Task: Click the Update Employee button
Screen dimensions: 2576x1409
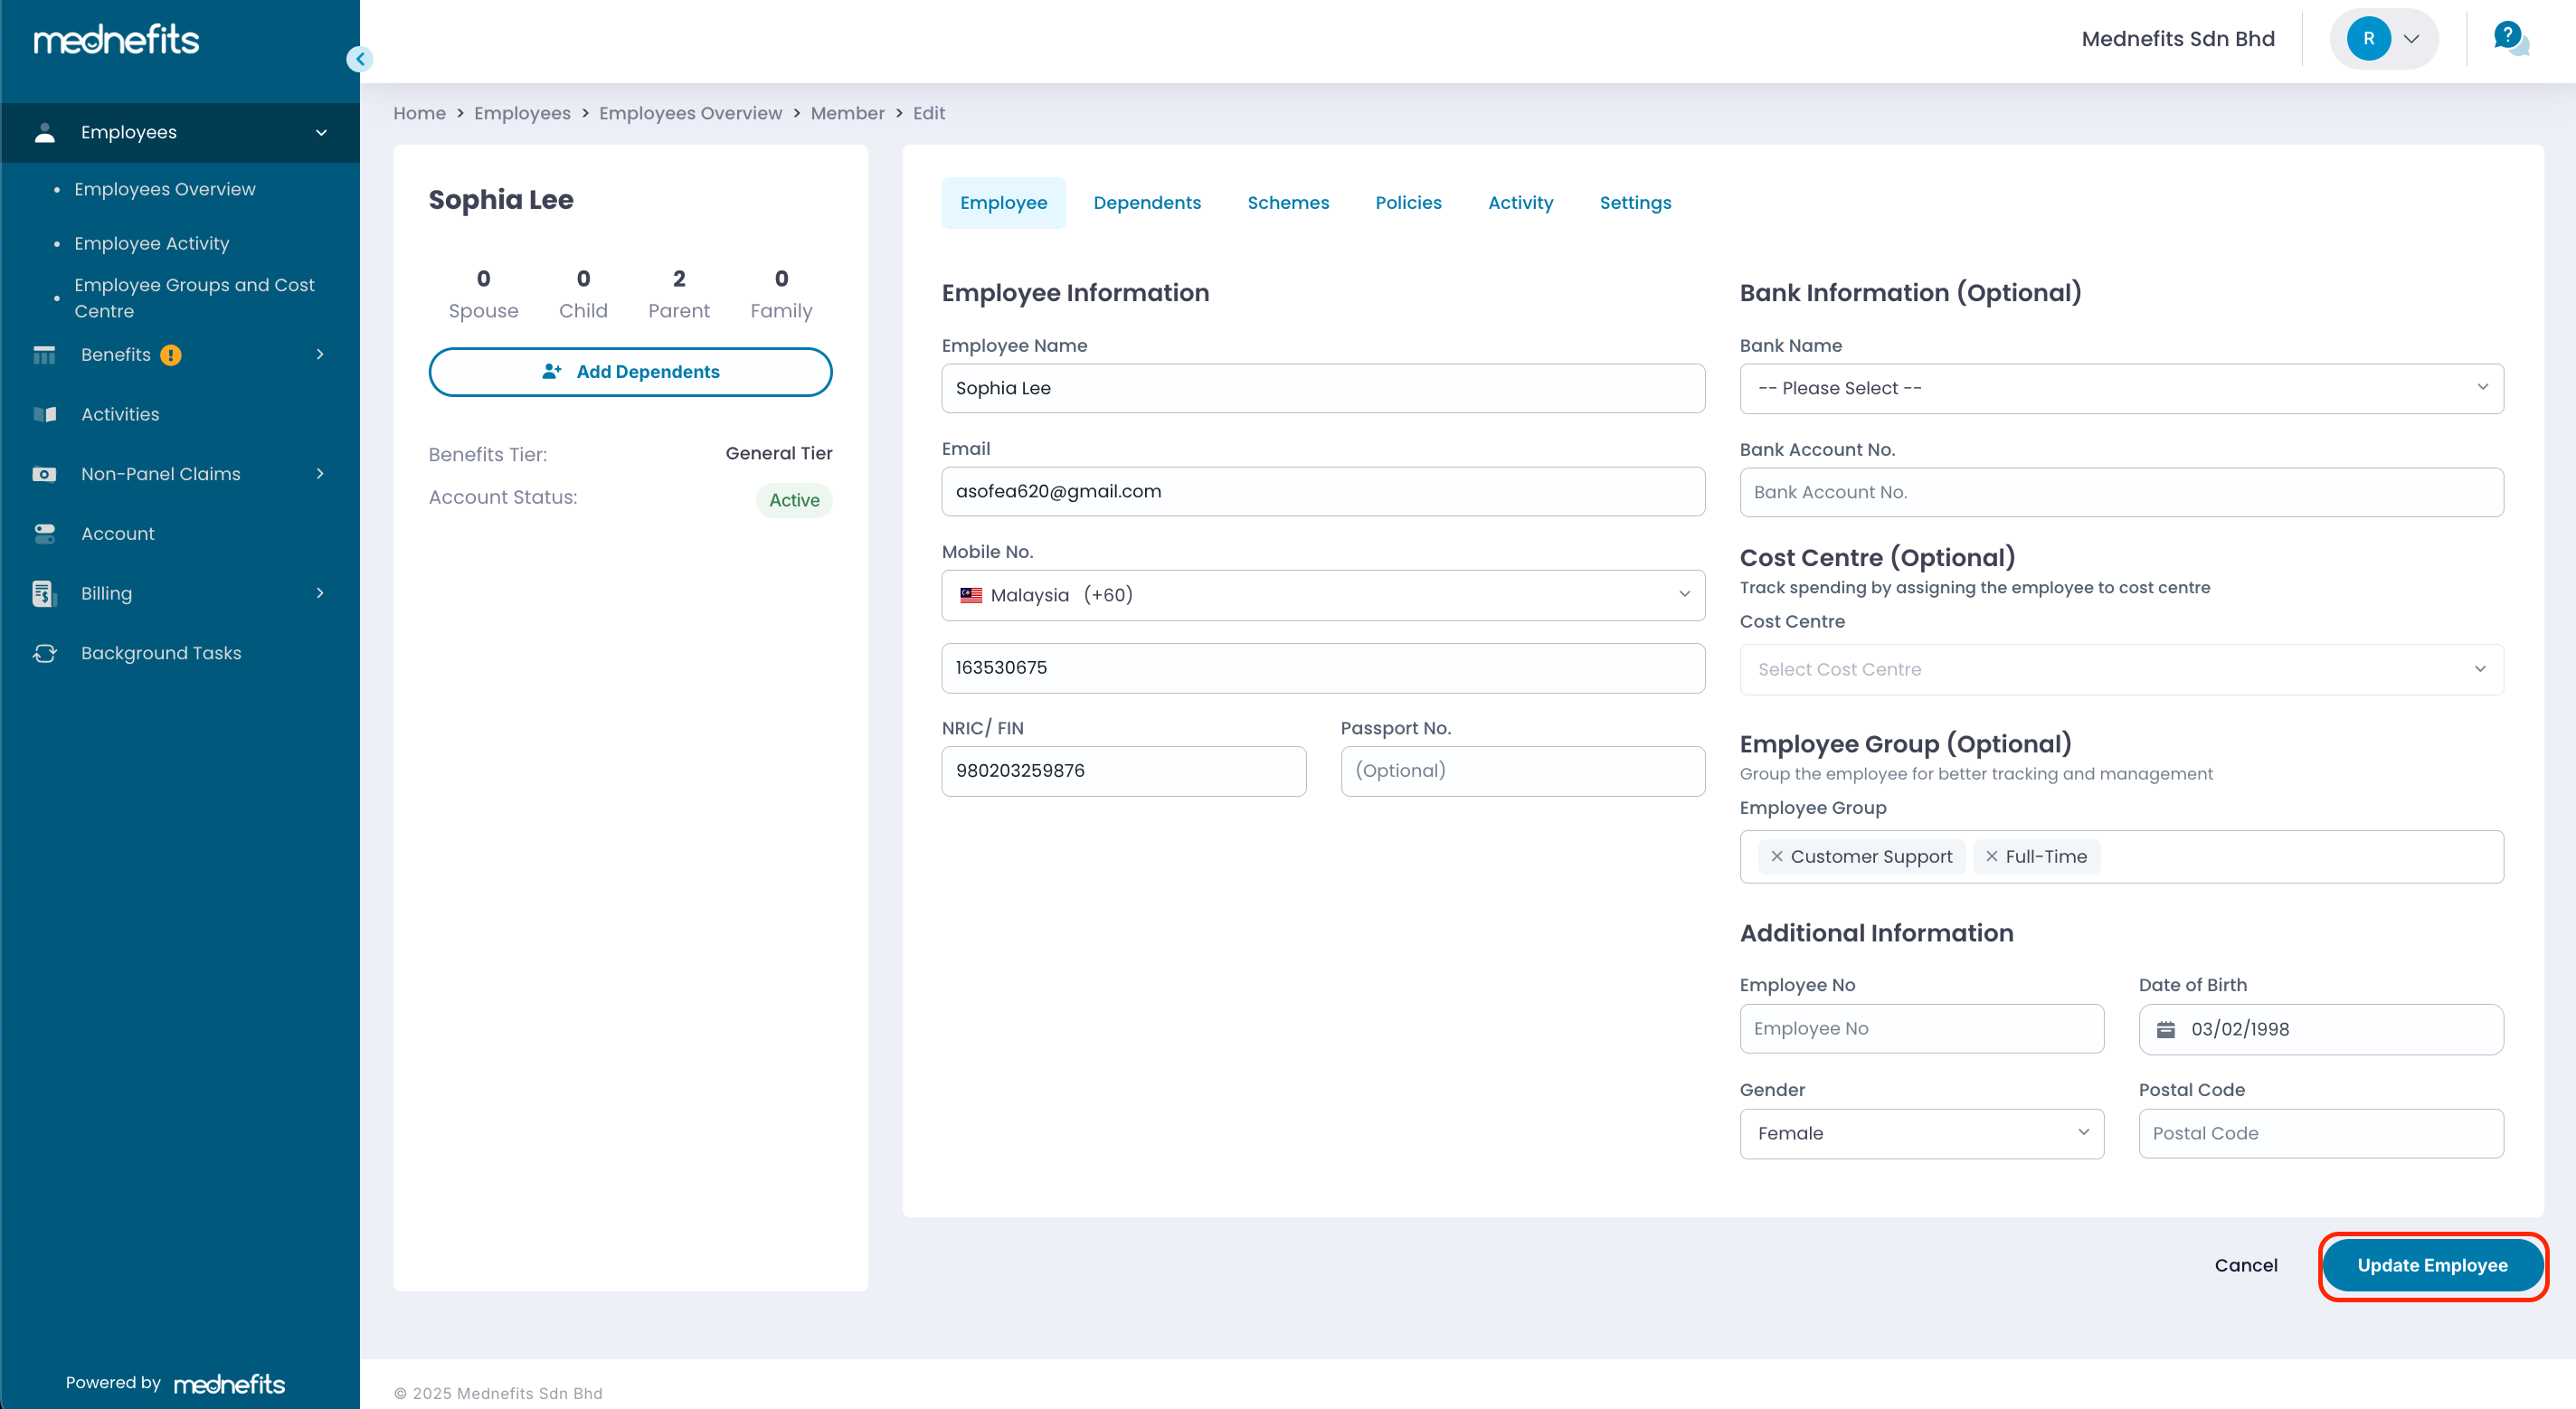Action: (x=2432, y=1265)
